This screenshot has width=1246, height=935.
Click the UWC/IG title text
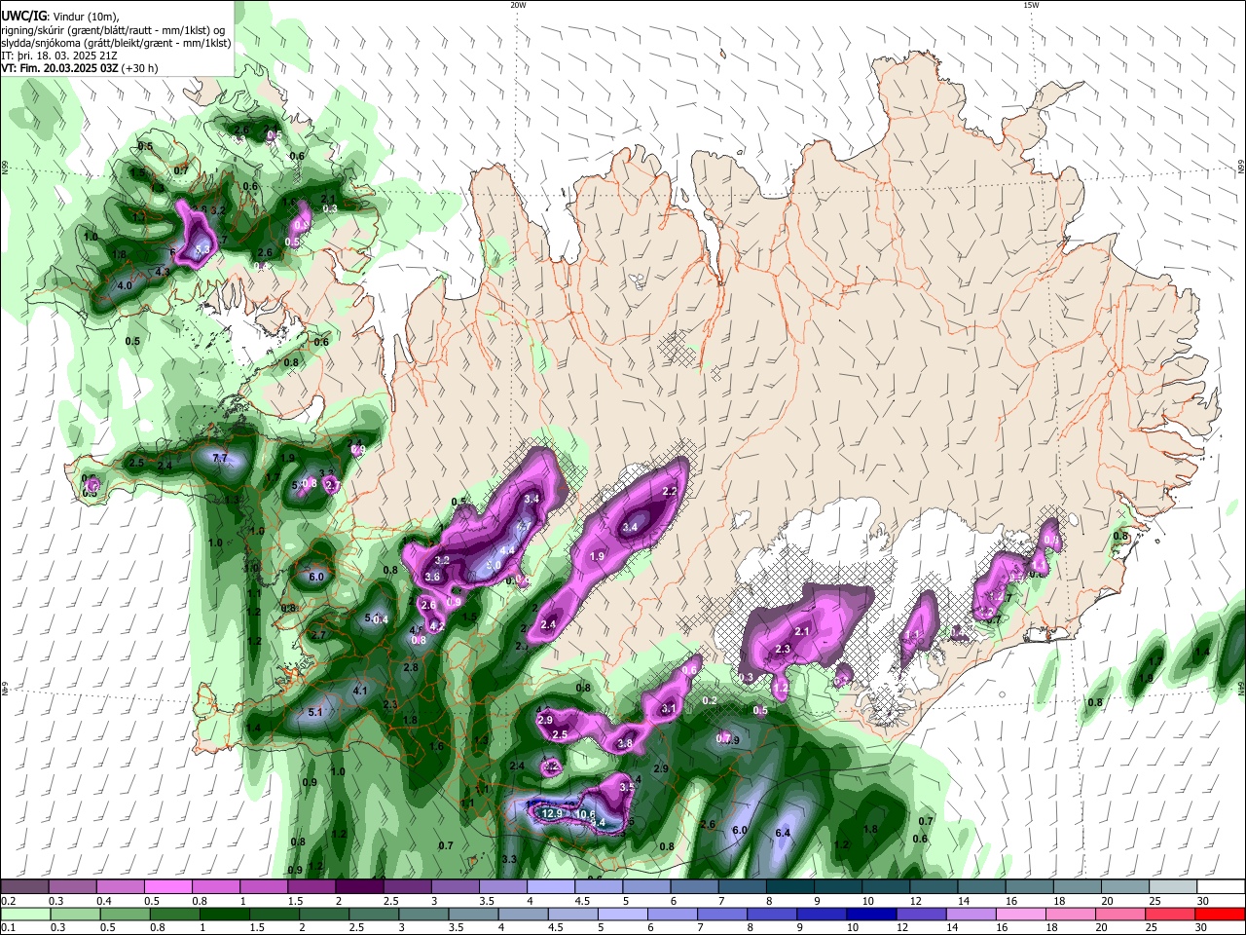(x=23, y=16)
